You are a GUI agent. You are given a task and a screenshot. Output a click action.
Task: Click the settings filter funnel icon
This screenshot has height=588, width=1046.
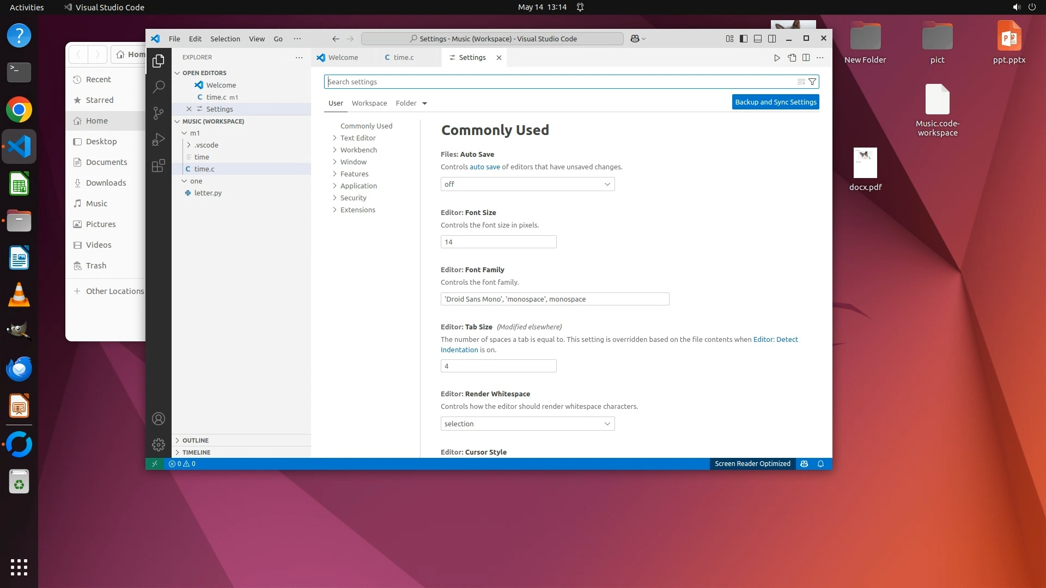point(812,82)
